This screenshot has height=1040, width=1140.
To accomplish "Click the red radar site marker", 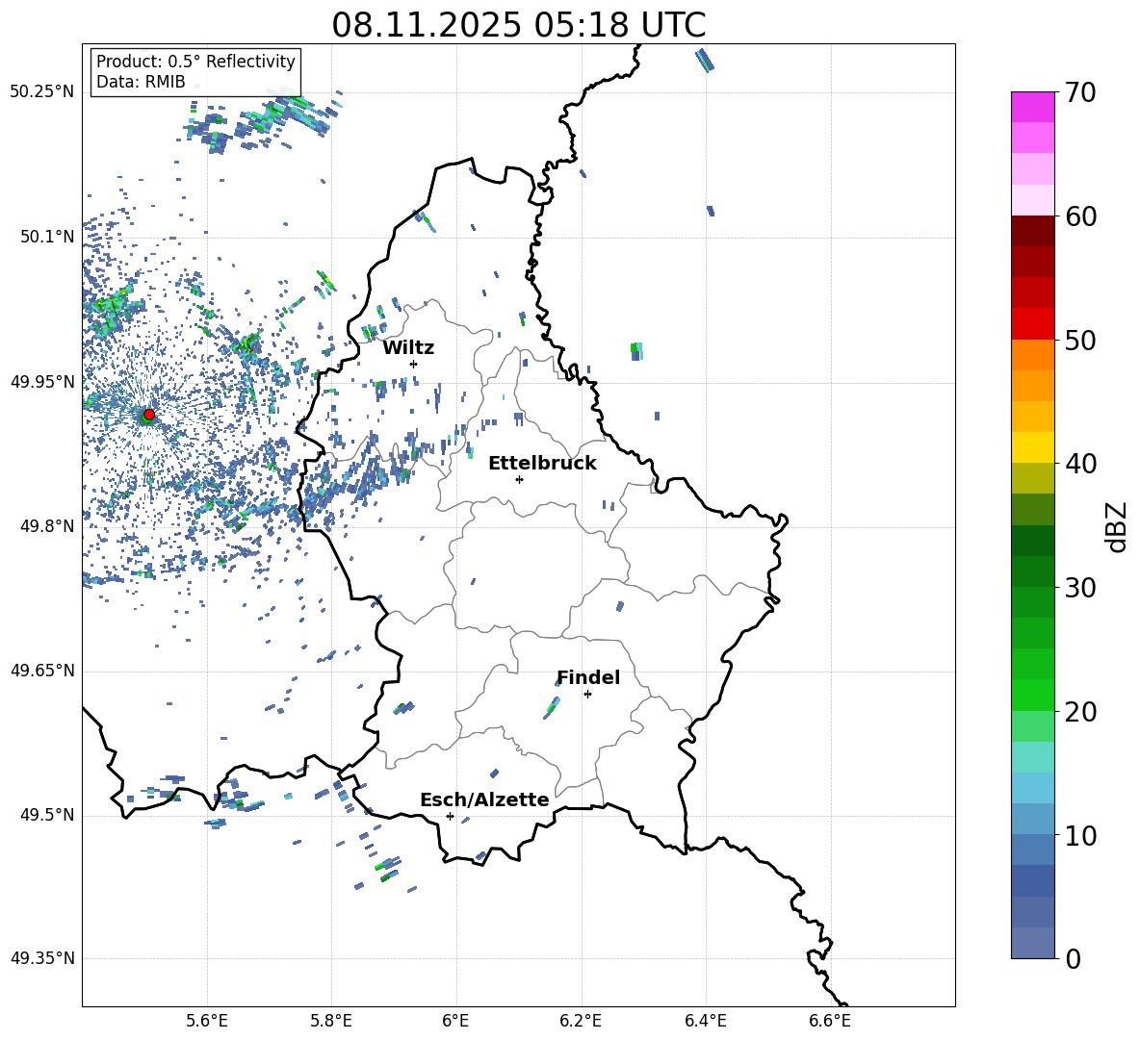I will [x=149, y=414].
